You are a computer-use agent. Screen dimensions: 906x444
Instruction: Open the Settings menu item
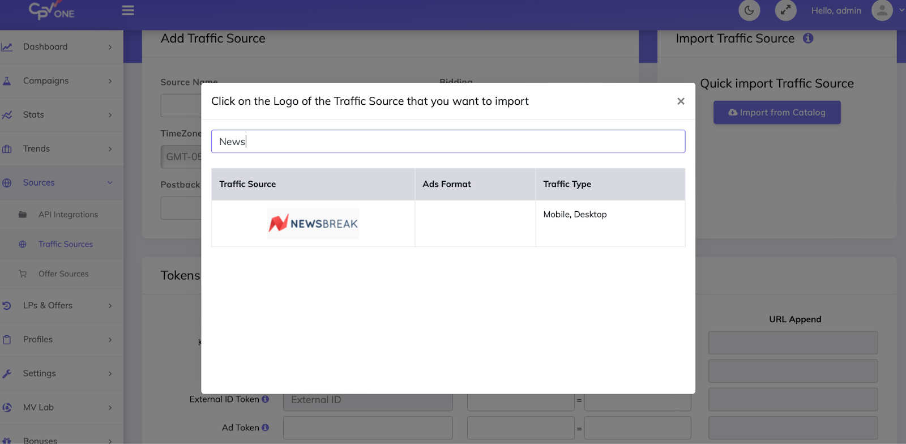[62, 374]
